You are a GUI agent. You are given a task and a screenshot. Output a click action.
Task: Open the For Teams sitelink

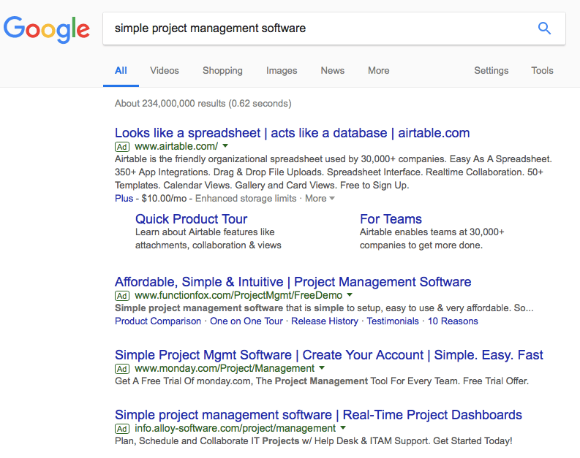pyautogui.click(x=391, y=219)
